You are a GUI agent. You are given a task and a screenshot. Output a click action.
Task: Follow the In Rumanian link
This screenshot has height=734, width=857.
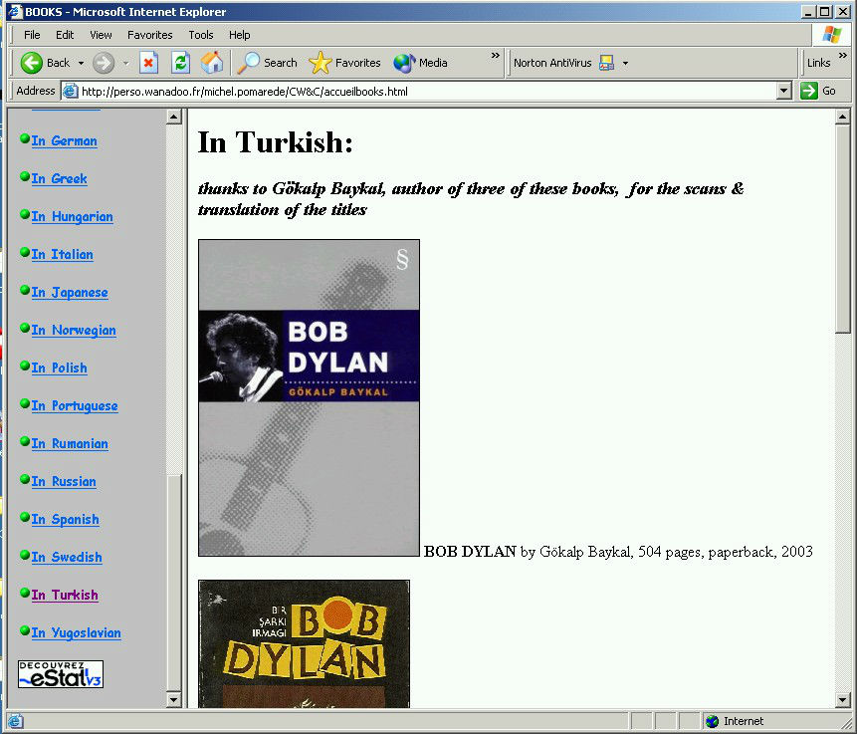click(70, 443)
